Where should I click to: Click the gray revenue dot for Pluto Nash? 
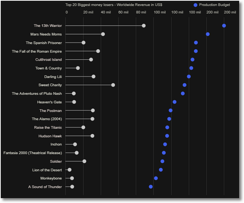74,93
